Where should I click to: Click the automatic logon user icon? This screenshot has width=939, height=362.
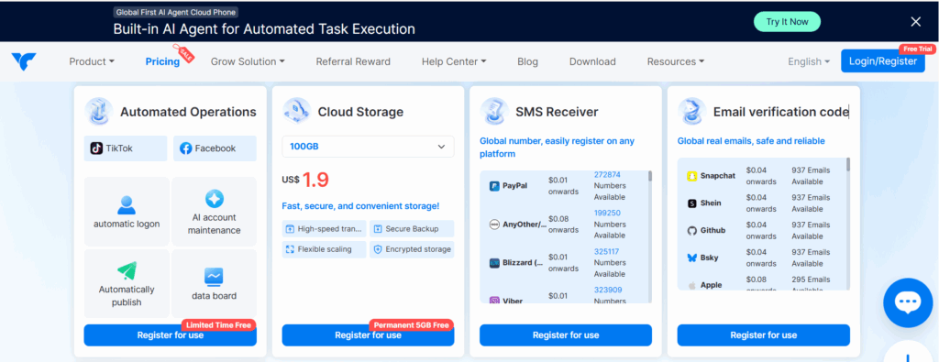127,205
